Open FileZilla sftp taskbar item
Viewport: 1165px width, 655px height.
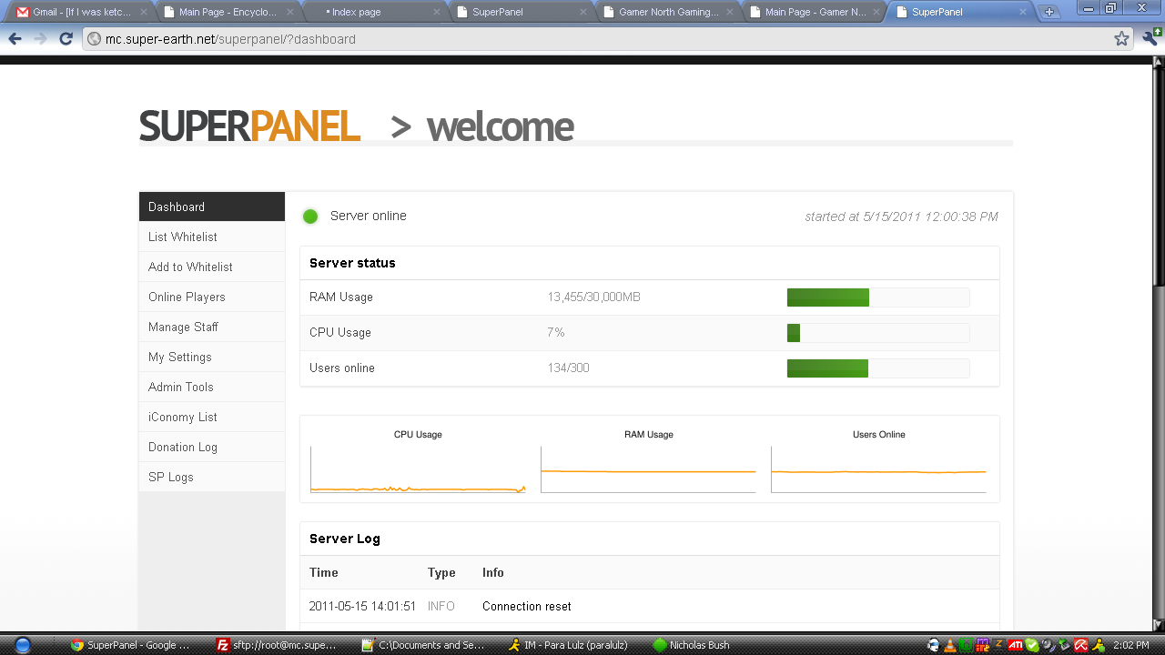pos(277,645)
